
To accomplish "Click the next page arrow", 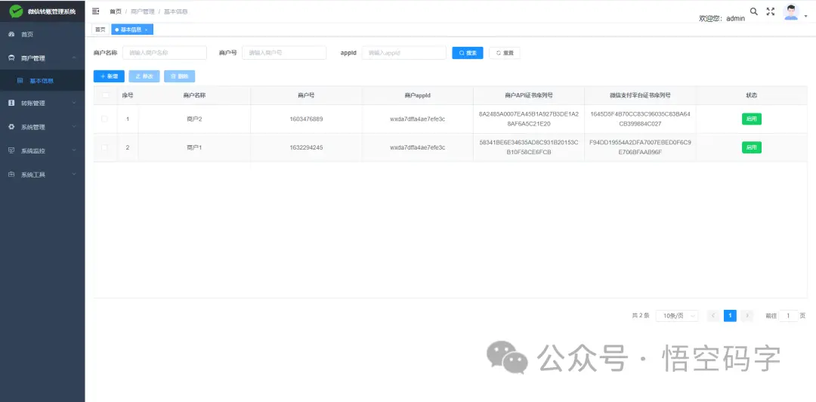I will click(746, 316).
